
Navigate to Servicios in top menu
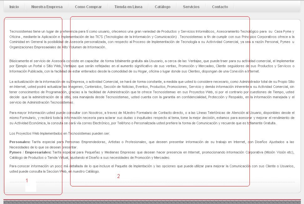pos(191,7)
